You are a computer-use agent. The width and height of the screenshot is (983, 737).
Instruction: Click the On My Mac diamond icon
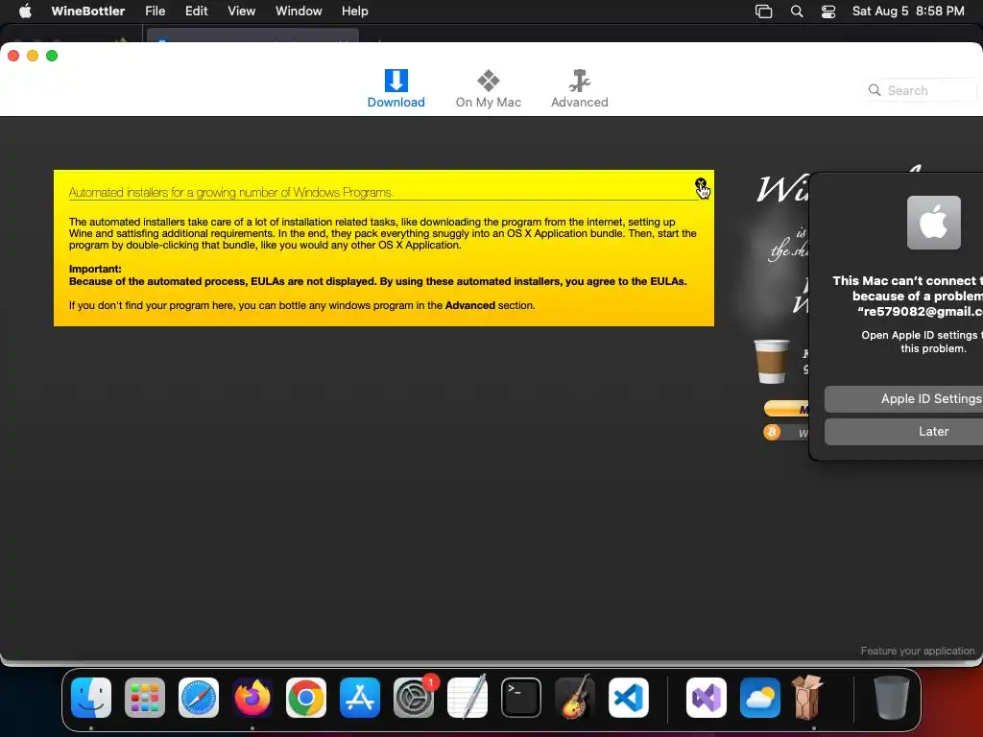[x=488, y=81]
